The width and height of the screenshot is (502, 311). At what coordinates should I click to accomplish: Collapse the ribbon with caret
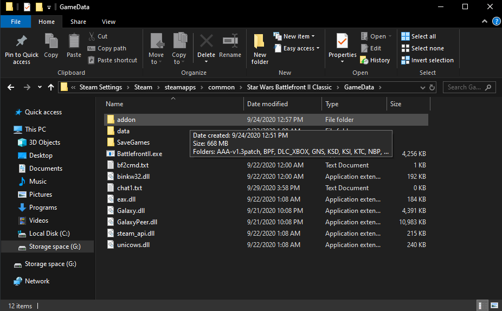pyautogui.click(x=485, y=22)
